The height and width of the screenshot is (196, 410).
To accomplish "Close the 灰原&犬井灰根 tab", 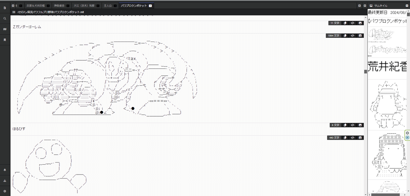I will [x=48, y=6].
